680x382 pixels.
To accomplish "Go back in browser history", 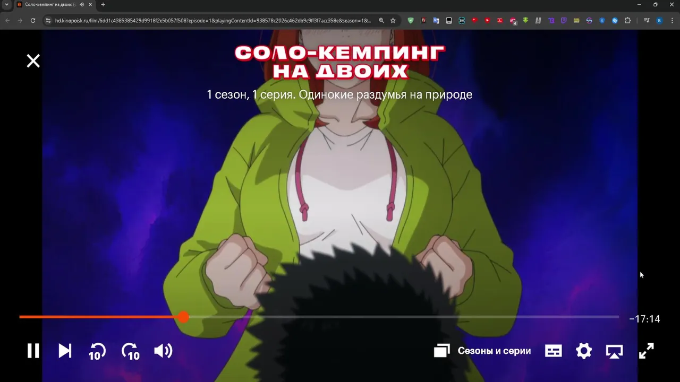I will click(7, 21).
